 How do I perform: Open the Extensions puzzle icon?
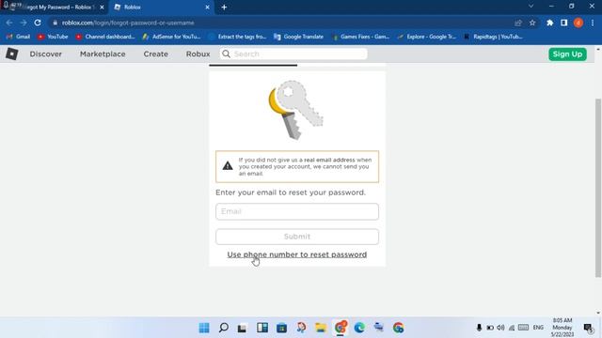549,23
